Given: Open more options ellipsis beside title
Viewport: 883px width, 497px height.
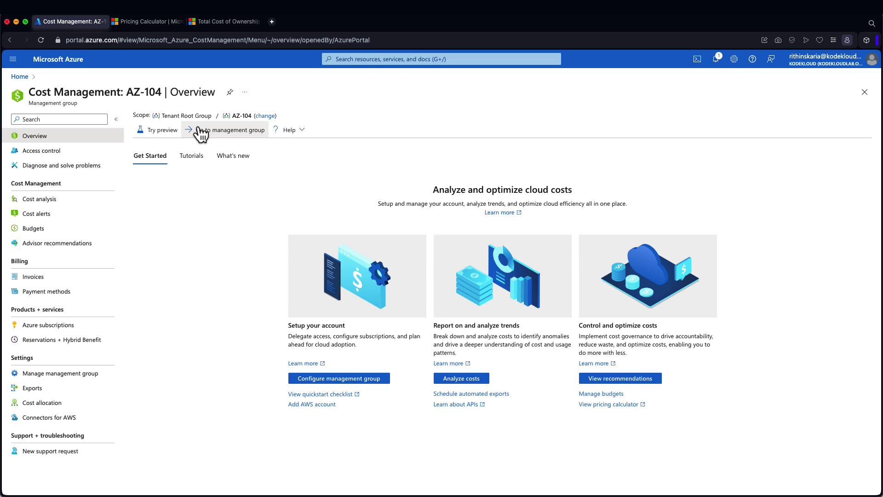Looking at the screenshot, I should point(245,92).
